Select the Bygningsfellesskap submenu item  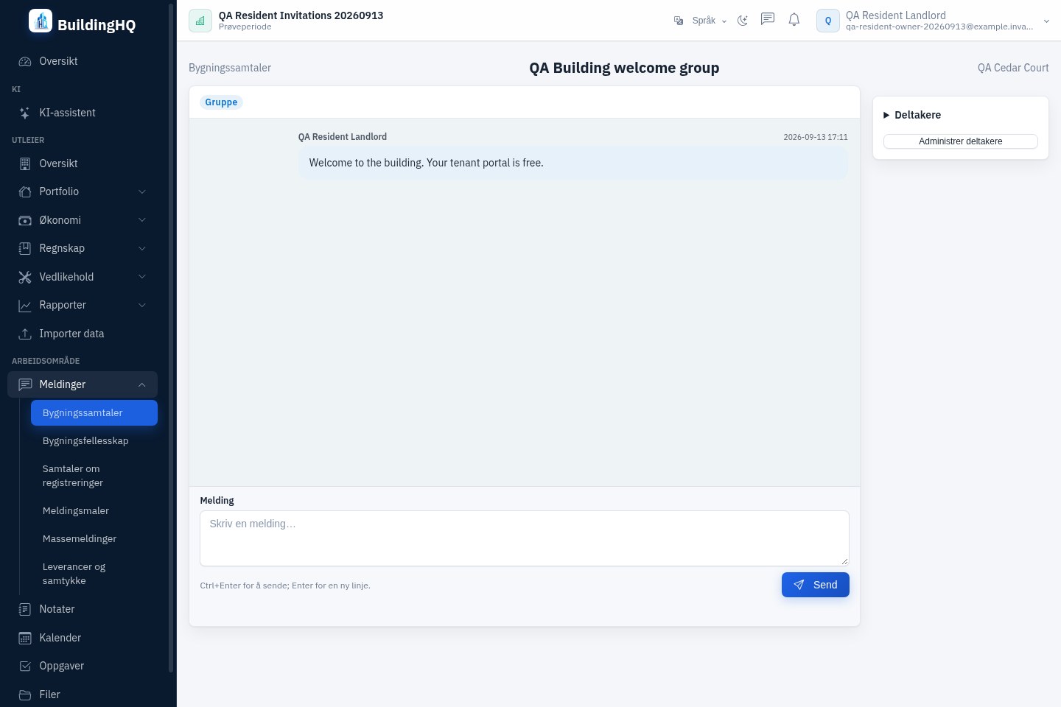(x=94, y=441)
